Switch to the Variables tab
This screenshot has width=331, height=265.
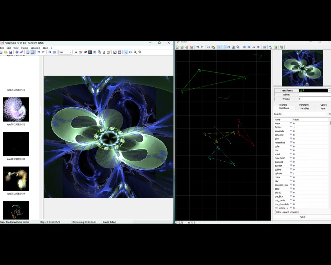click(x=305, y=108)
